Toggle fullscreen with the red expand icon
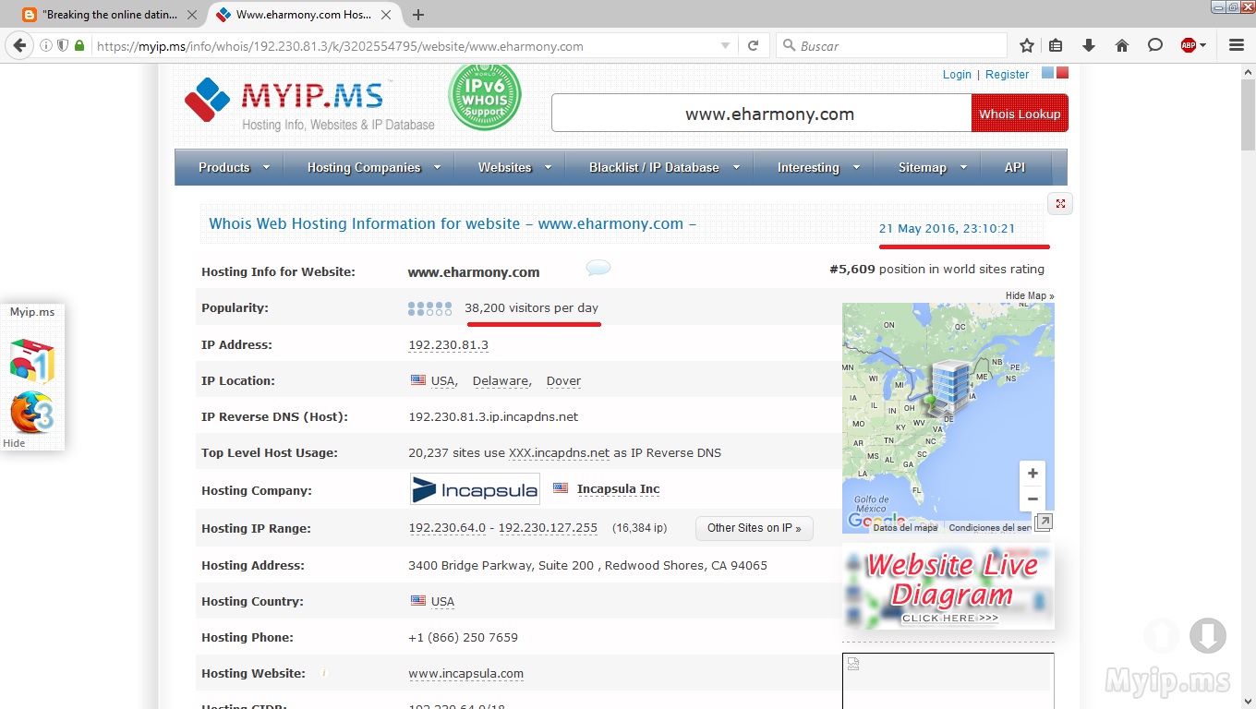The height and width of the screenshot is (709, 1256). click(x=1060, y=204)
